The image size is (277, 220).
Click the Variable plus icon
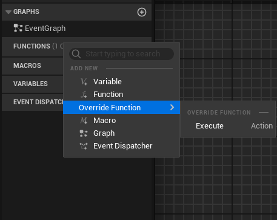coord(84,82)
